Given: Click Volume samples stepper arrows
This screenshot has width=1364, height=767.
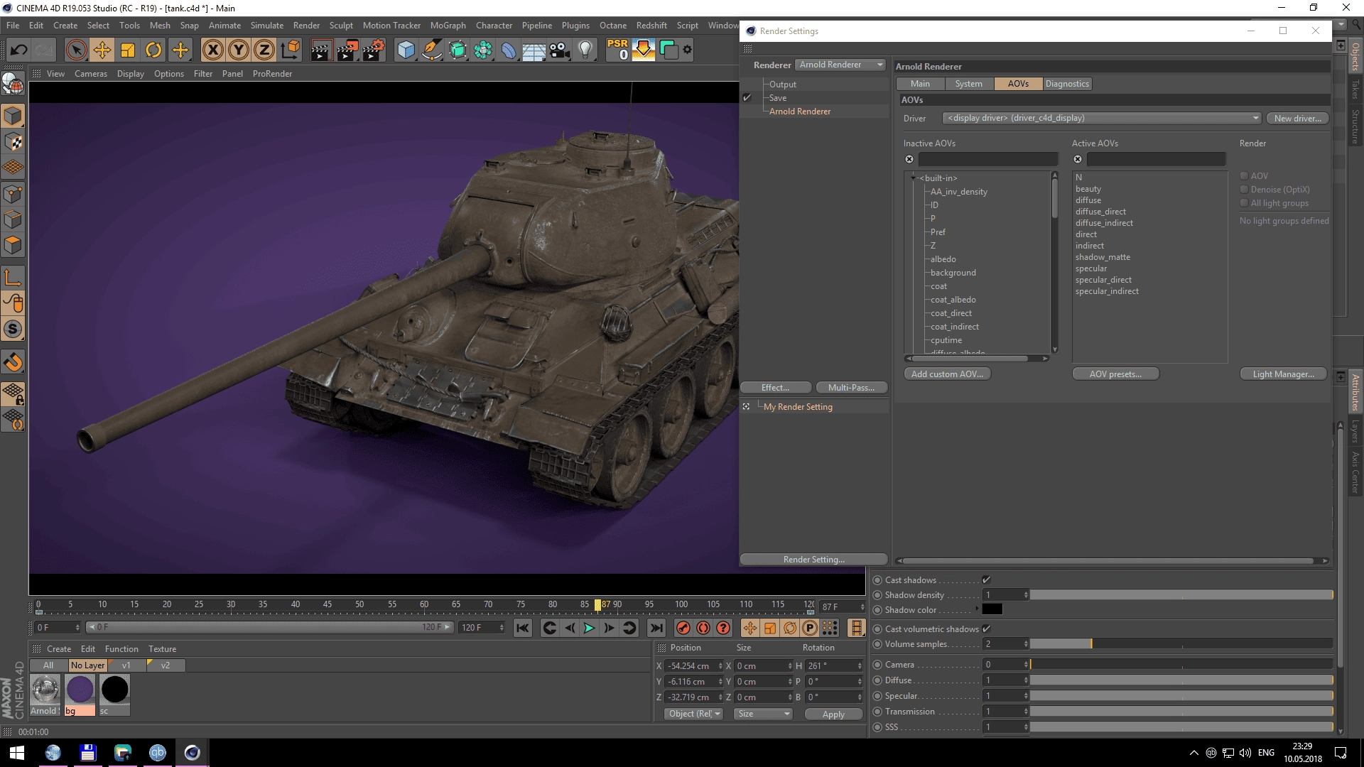Looking at the screenshot, I should (x=1026, y=644).
